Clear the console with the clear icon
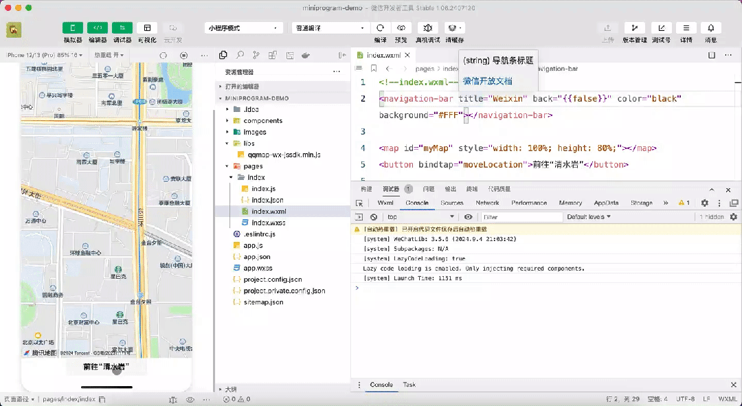The height and width of the screenshot is (406, 742). tap(374, 216)
